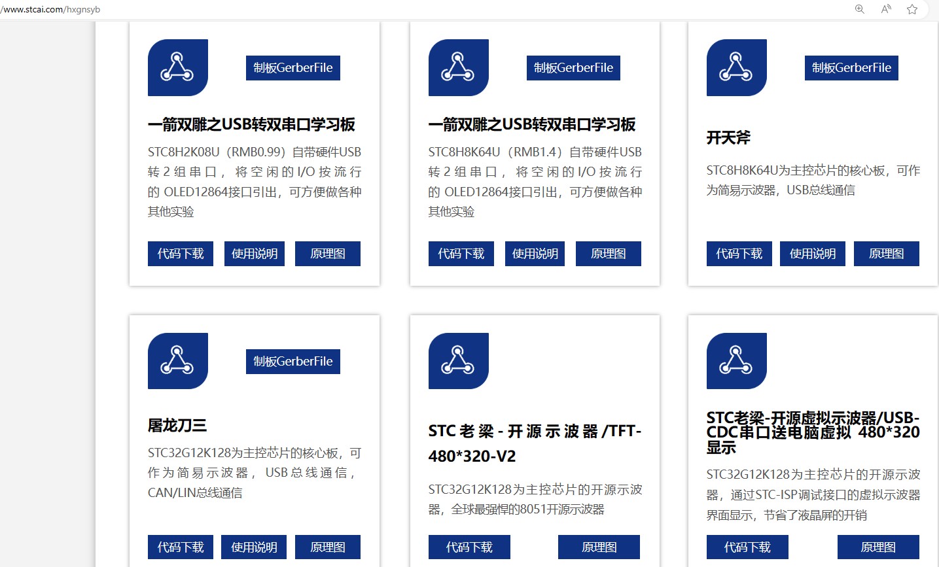This screenshot has height=567, width=939.
Task: Download code for the 屠龙刀三 board
Action: point(181,547)
